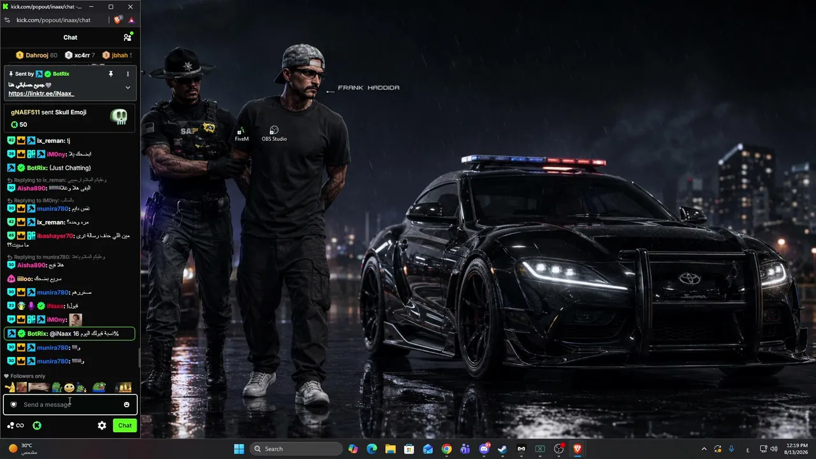Click the green Chat send button
Image resolution: width=816 pixels, height=459 pixels.
[x=125, y=425]
